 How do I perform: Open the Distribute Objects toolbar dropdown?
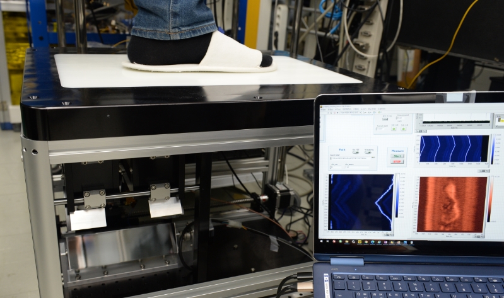point(369,112)
